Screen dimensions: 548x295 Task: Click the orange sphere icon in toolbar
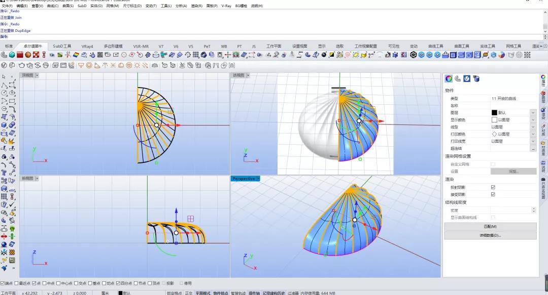(x=28, y=55)
